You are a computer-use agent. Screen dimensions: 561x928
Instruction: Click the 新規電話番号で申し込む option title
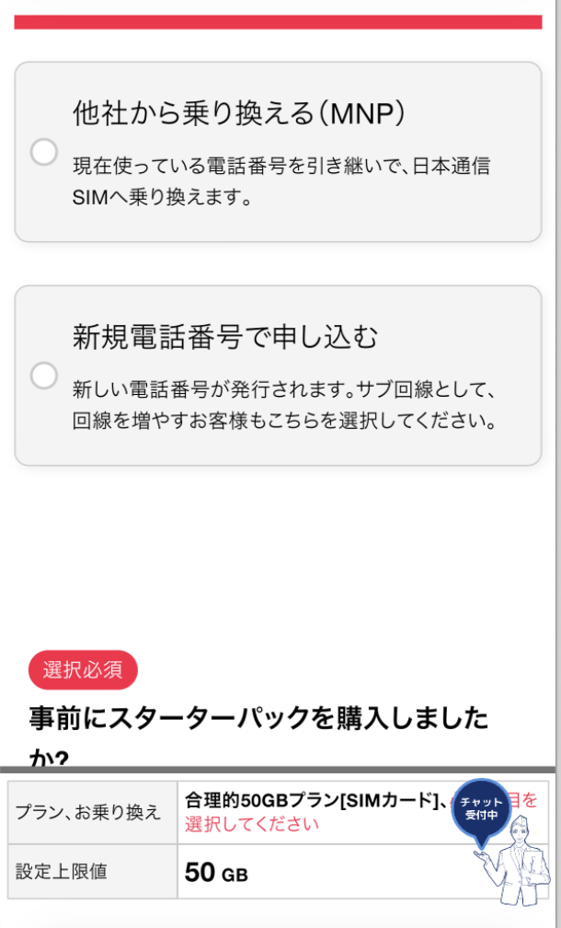click(x=225, y=337)
